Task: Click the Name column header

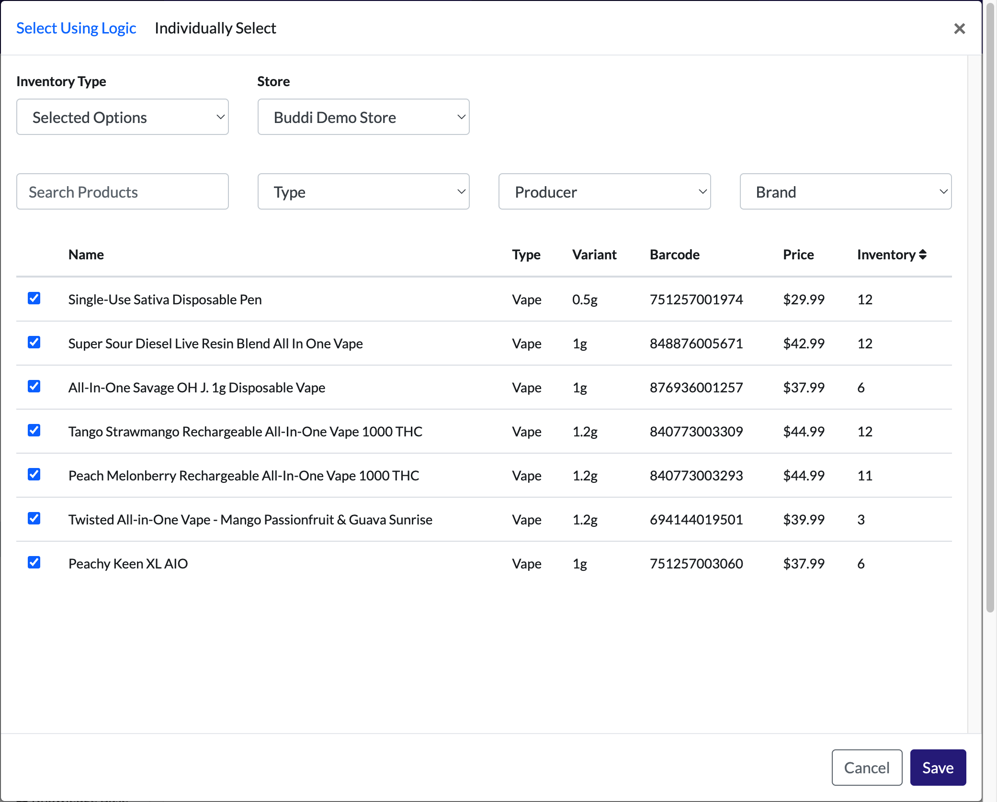Action: [x=86, y=255]
